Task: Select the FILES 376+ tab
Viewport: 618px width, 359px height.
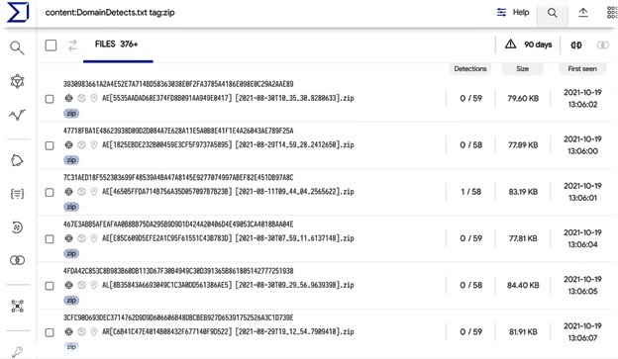Action: 117,45
